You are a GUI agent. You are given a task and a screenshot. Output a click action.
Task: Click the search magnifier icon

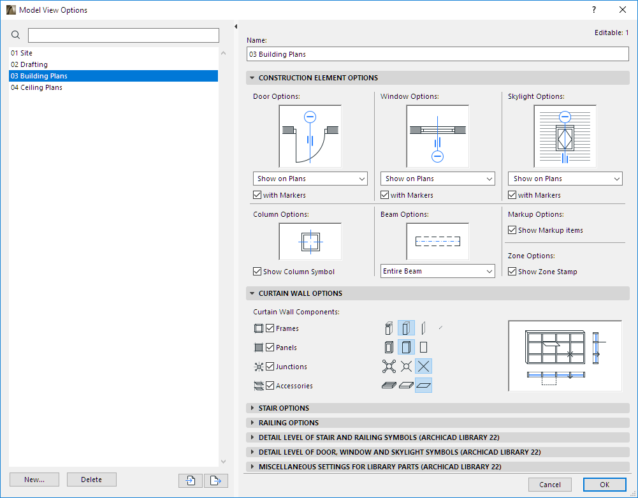[x=15, y=35]
